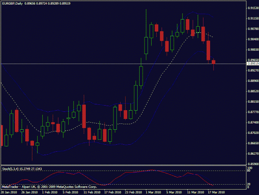259x195 pixels.
Task: Click the 0.85900 price axis label
Action: coord(253,164)
